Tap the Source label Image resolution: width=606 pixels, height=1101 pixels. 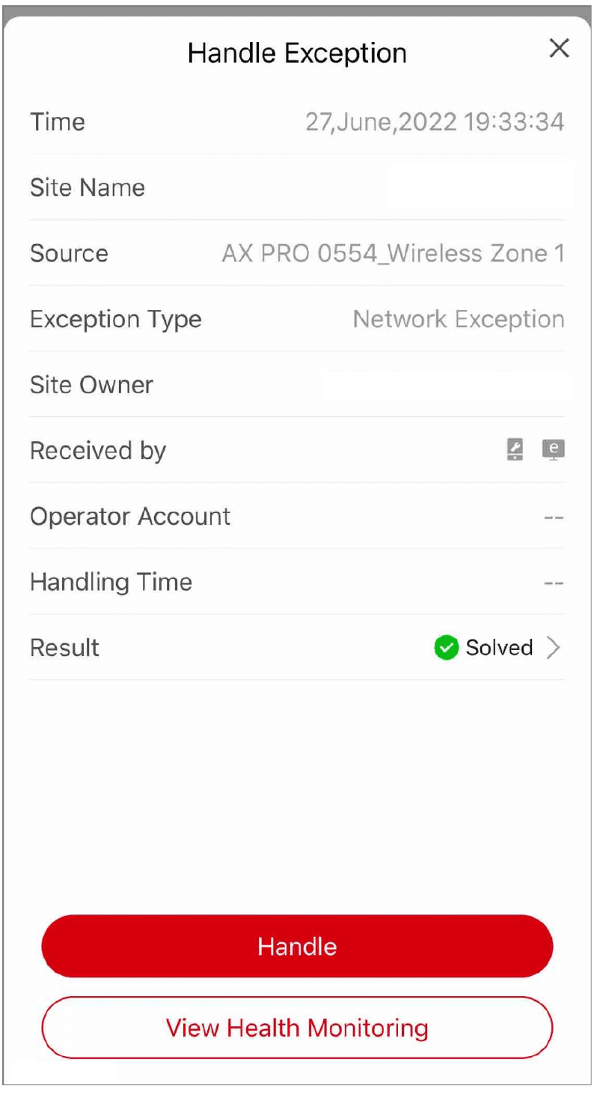[x=69, y=253]
